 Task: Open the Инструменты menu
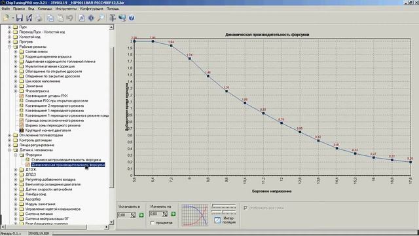pyautogui.click(x=65, y=9)
